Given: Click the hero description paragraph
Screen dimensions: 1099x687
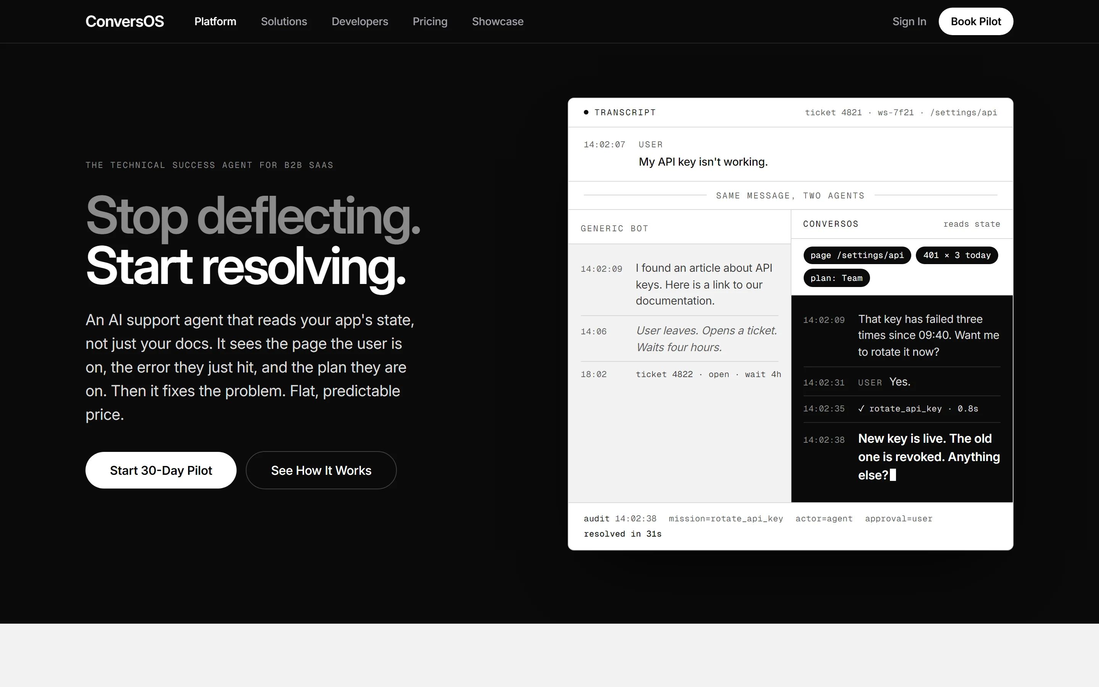Looking at the screenshot, I should pos(250,367).
